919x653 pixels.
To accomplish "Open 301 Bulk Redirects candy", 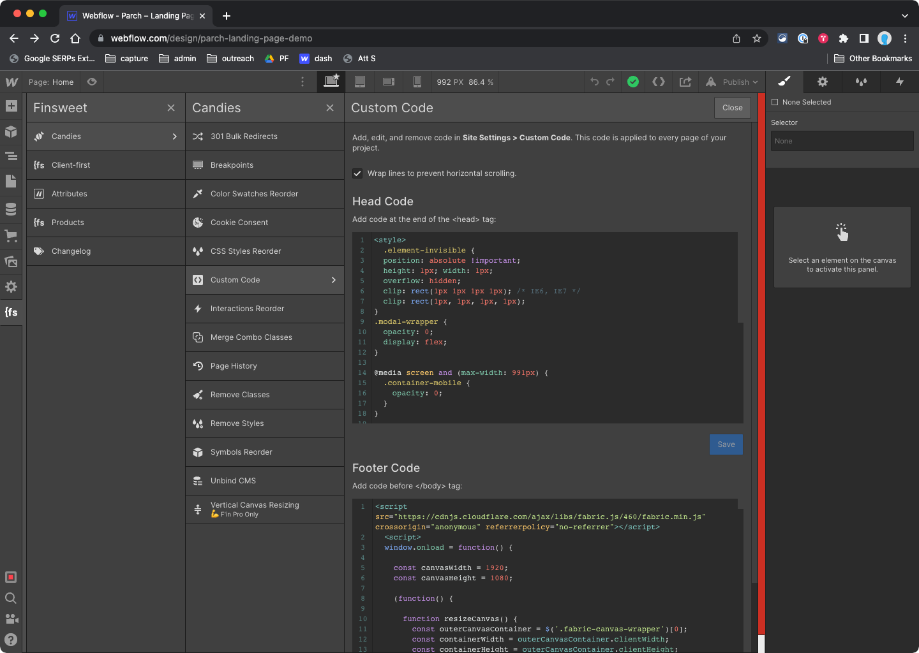I will pyautogui.click(x=265, y=136).
